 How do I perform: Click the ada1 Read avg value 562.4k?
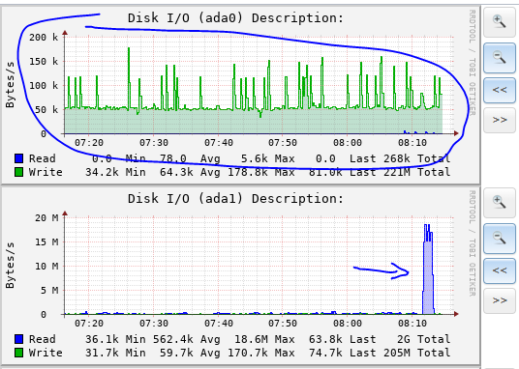click(173, 339)
